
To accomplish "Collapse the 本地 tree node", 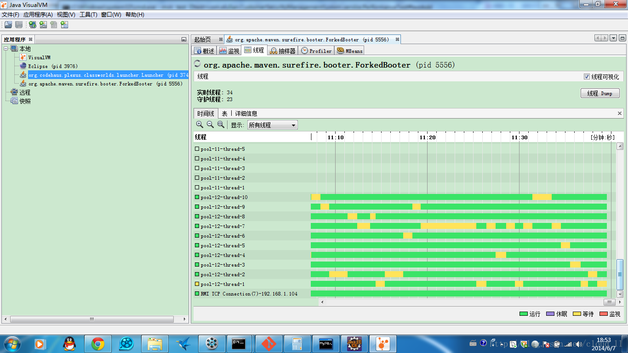I will click(6, 49).
